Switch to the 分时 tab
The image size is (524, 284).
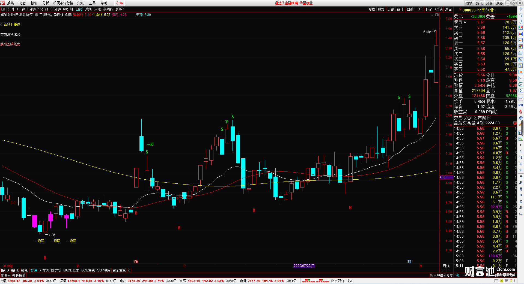coord(11,9)
